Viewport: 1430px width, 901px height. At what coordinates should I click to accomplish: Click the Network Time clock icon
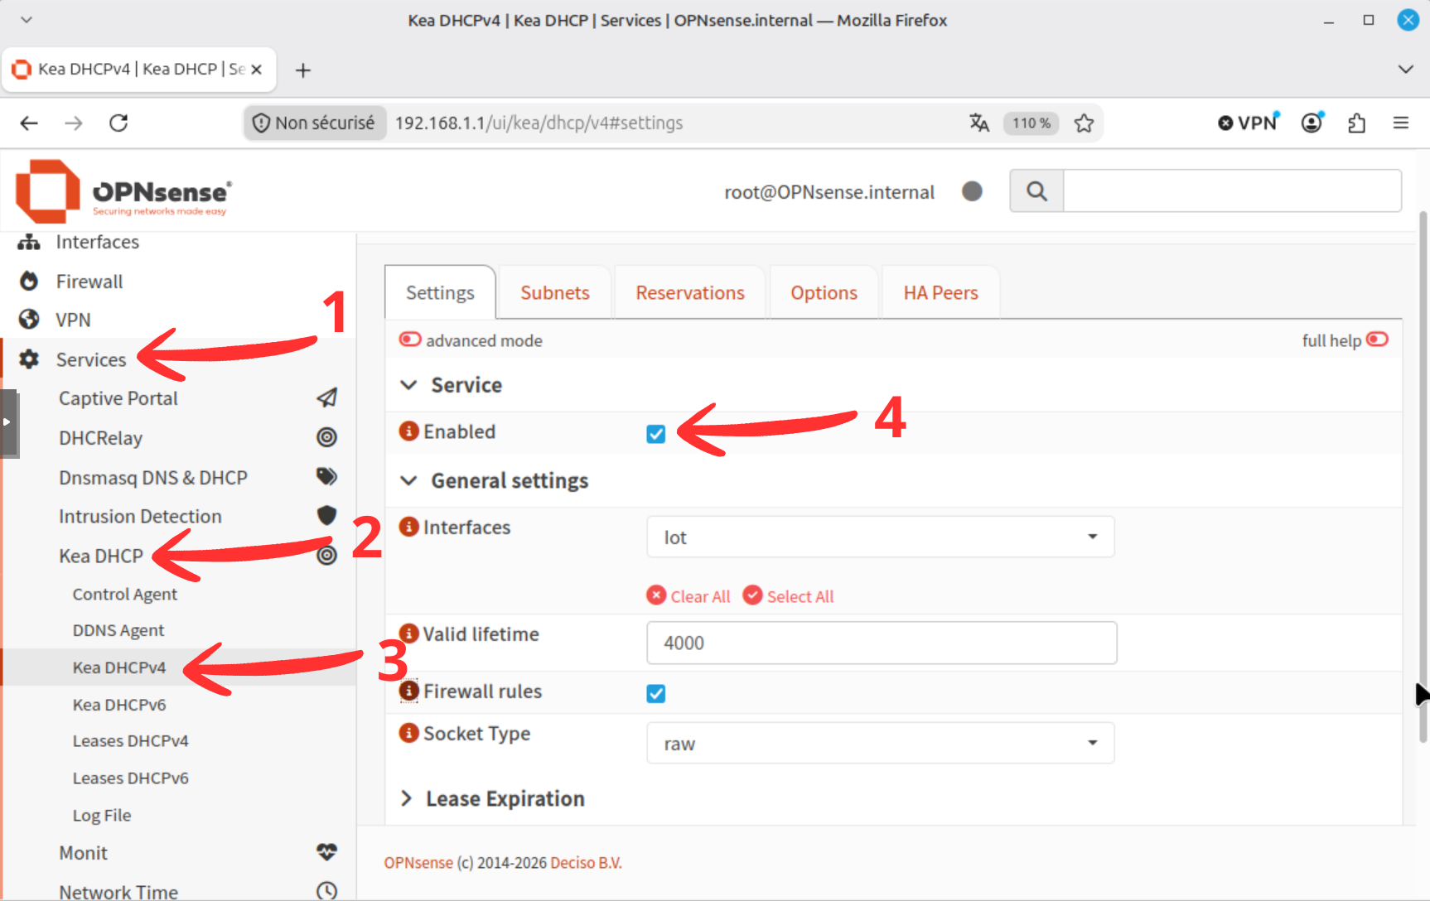pos(327,891)
